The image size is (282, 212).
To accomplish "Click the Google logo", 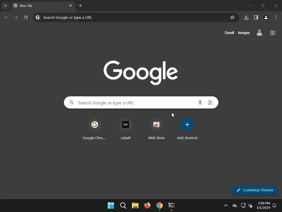I will [141, 73].
